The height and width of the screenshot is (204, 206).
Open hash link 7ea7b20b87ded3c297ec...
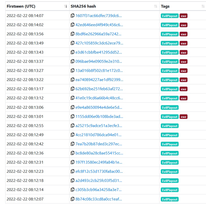(99, 144)
